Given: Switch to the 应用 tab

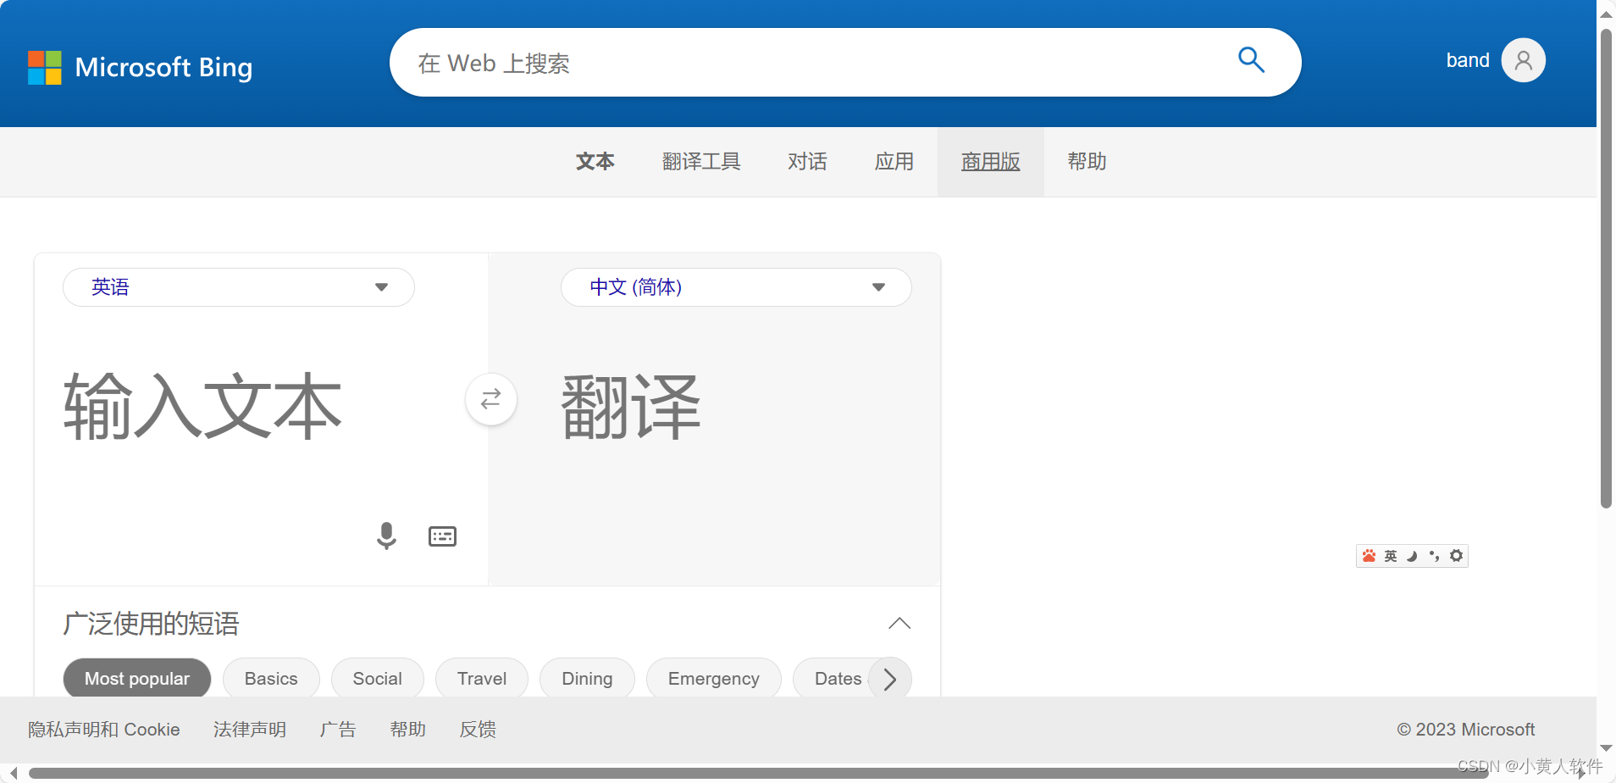Looking at the screenshot, I should (894, 162).
